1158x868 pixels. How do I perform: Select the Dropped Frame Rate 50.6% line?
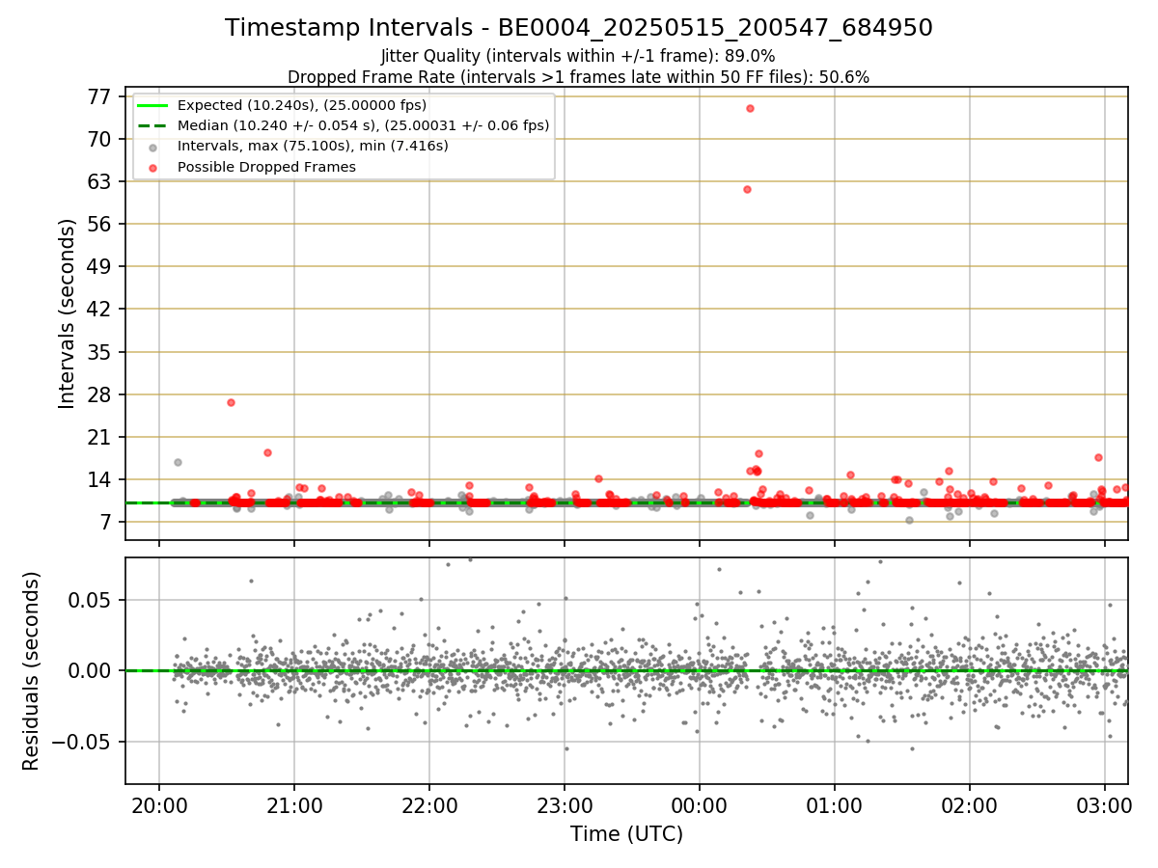tap(579, 77)
